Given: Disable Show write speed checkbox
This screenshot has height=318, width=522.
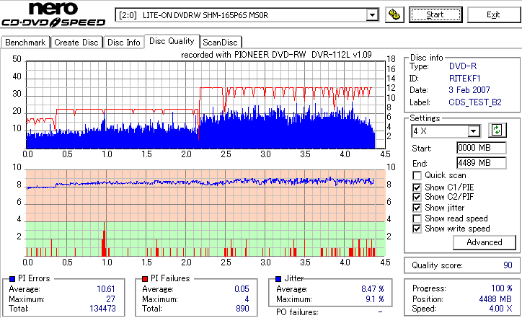Looking at the screenshot, I should (417, 229).
